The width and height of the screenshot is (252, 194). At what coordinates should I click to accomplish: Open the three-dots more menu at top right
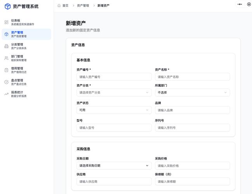pos(240,5)
